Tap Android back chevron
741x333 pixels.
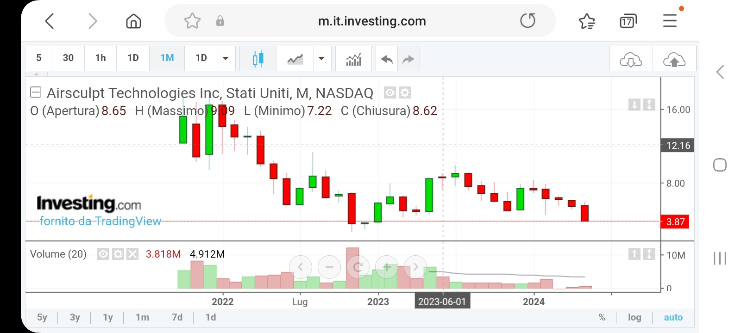pyautogui.click(x=720, y=72)
